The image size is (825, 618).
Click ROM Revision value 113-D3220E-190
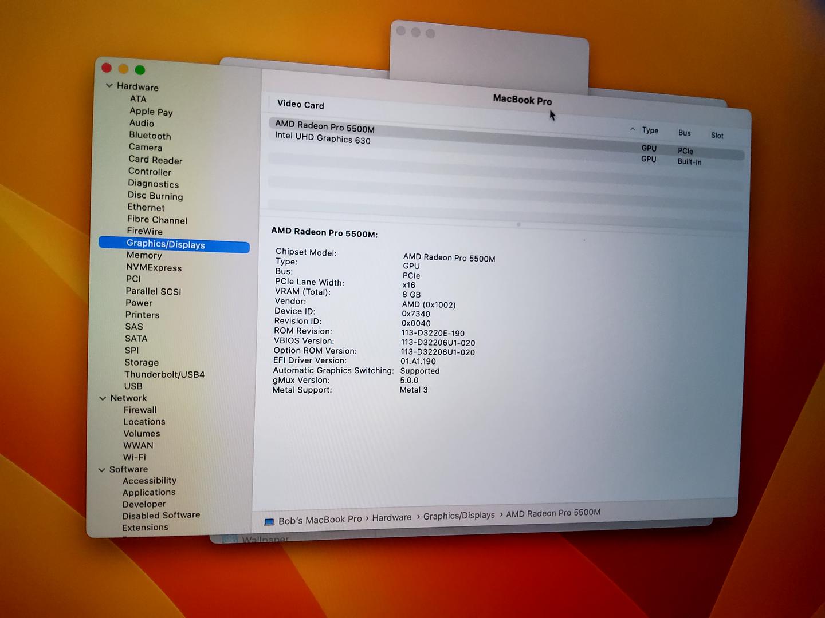pos(433,333)
